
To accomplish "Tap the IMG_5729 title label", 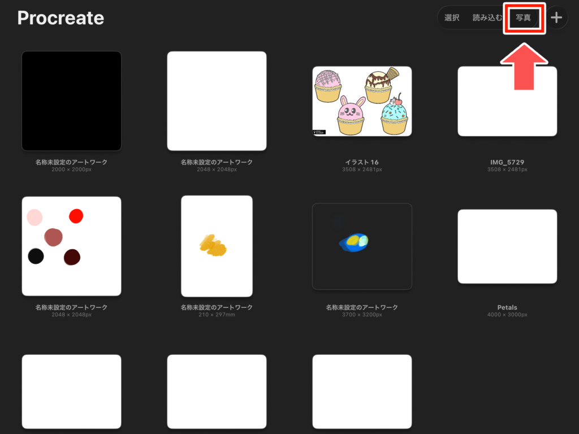I will pyautogui.click(x=507, y=162).
